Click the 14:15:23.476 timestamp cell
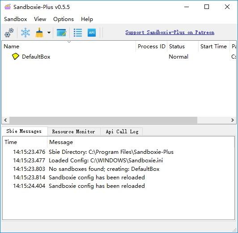This screenshot has width=238, height=233. pyautogui.click(x=29, y=152)
